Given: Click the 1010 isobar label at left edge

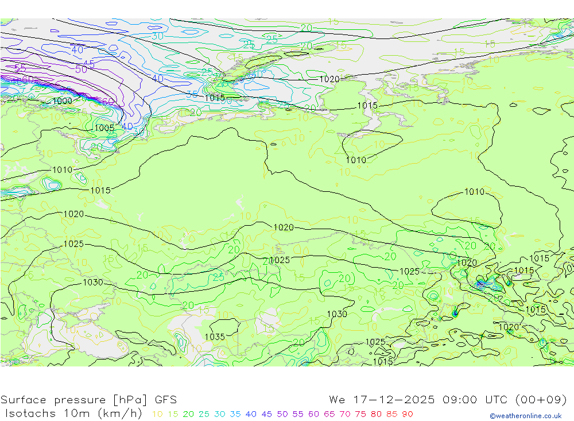Looking at the screenshot, I should [x=62, y=170].
